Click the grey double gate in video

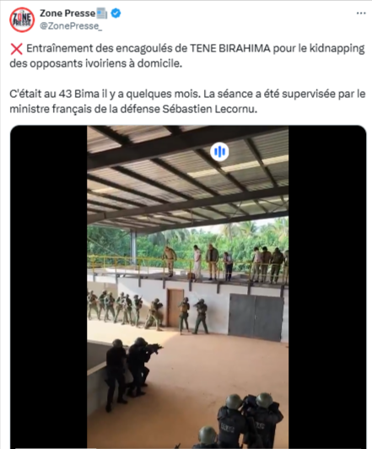[256, 318]
